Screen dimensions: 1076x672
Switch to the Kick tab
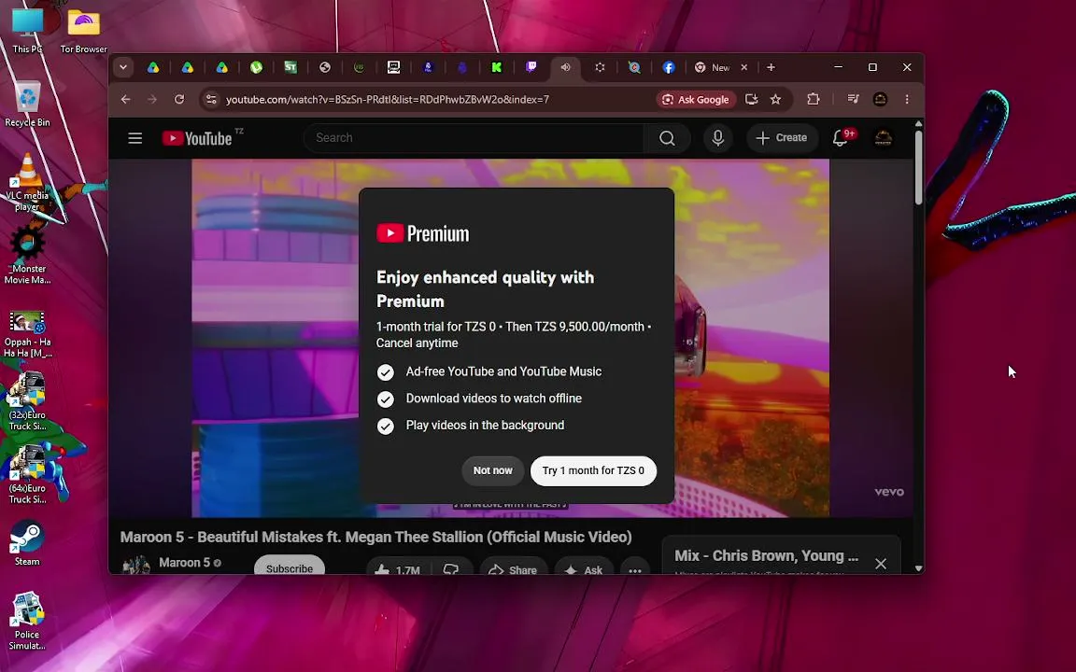pyautogui.click(x=497, y=67)
